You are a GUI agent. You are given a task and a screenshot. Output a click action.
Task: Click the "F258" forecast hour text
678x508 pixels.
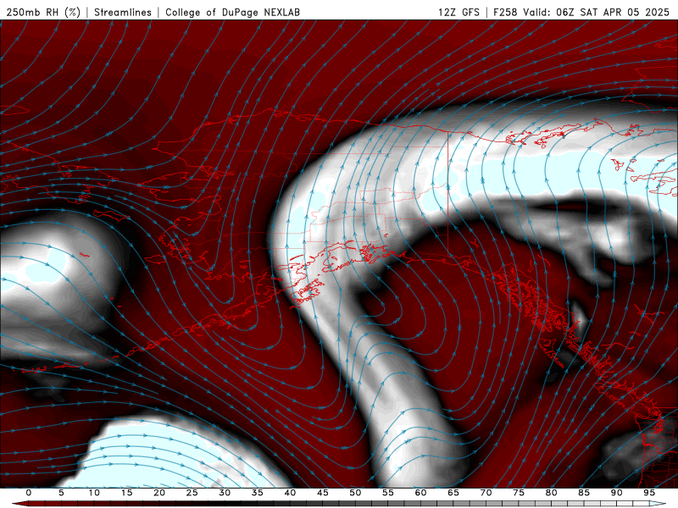(505, 12)
